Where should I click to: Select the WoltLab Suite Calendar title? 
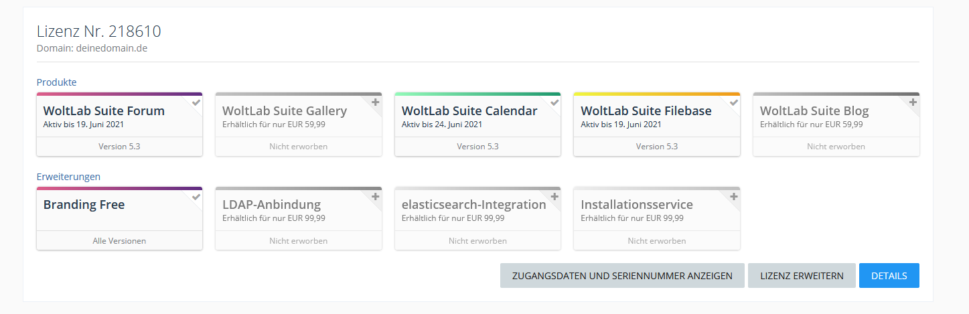pos(469,111)
